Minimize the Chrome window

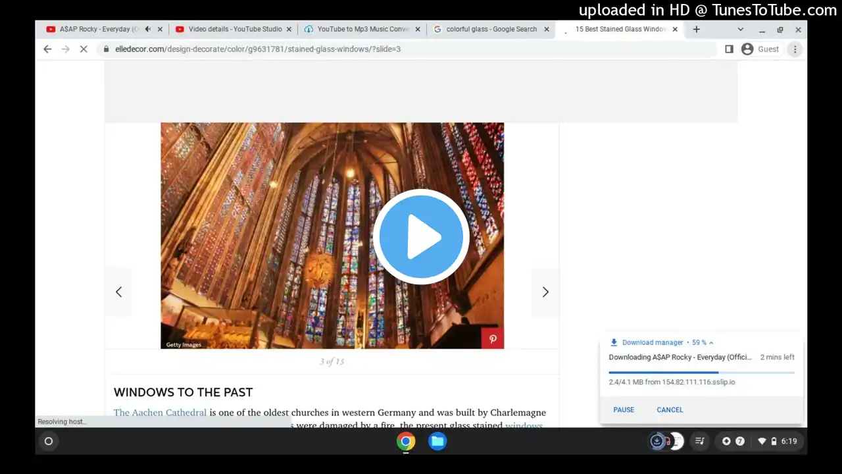pos(762,30)
